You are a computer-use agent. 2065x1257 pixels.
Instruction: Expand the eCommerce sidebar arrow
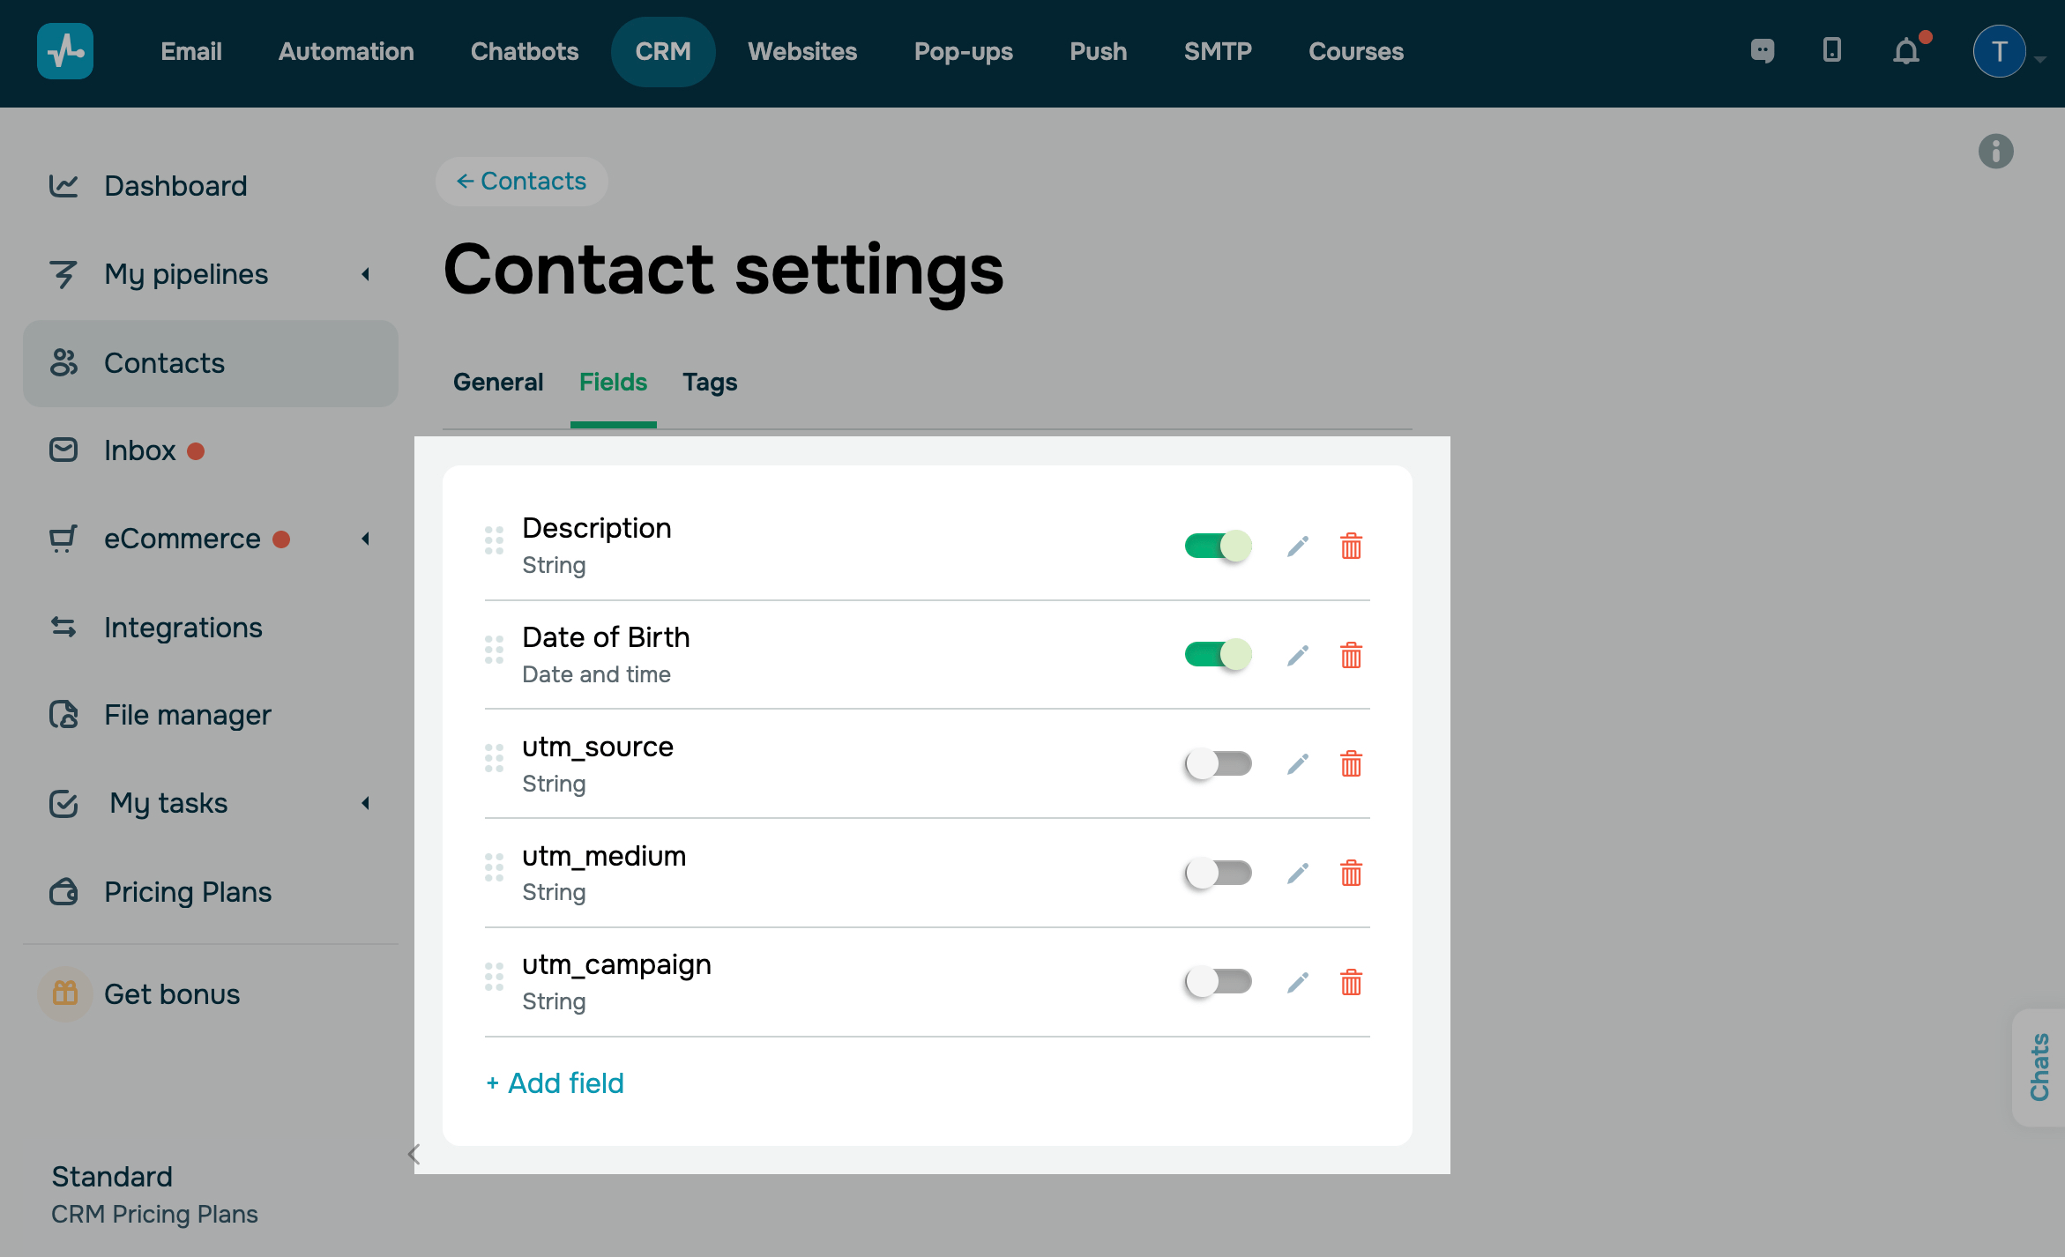click(x=366, y=539)
